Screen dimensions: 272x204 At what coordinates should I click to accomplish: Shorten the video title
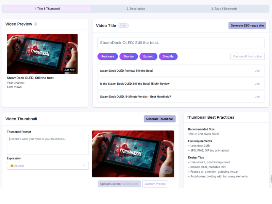point(129,56)
